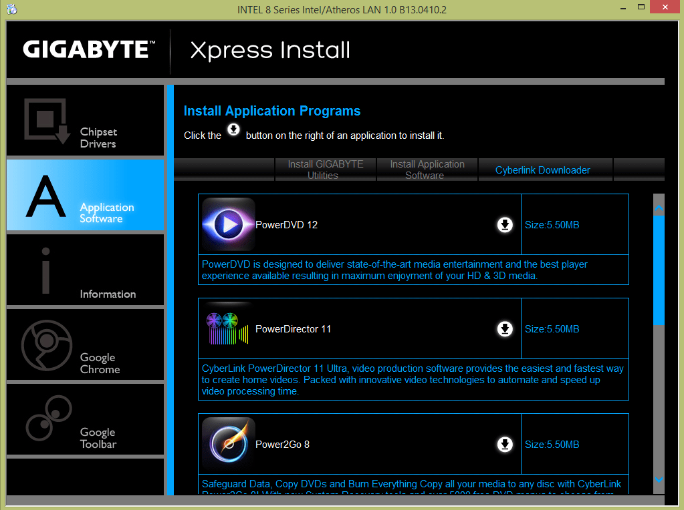Open the Google Chrome sidebar section
Viewport: 684px width, 510px height.
pyautogui.click(x=85, y=344)
